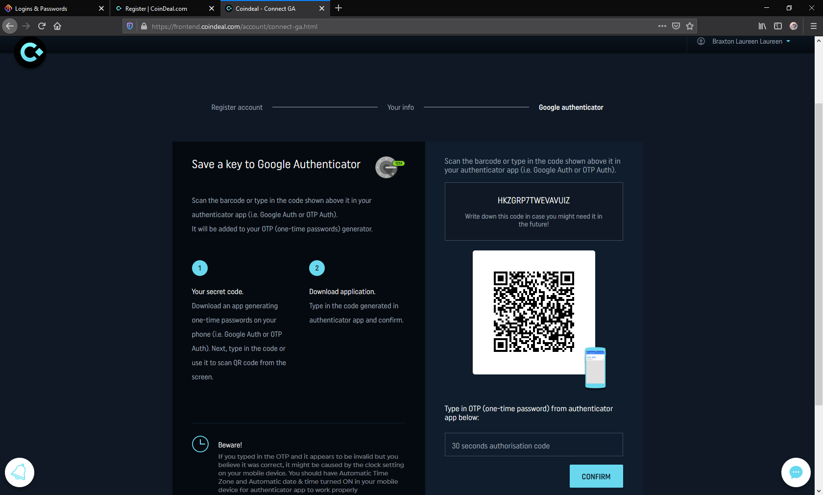Confirm the authorisation code
823x495 pixels.
pyautogui.click(x=596, y=476)
